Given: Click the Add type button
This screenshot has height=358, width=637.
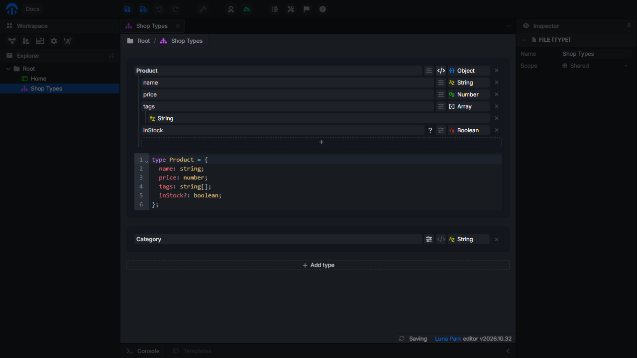Looking at the screenshot, I should pos(318,265).
